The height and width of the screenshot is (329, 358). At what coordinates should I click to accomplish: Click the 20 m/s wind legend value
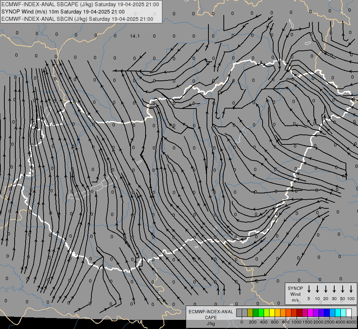326,299
